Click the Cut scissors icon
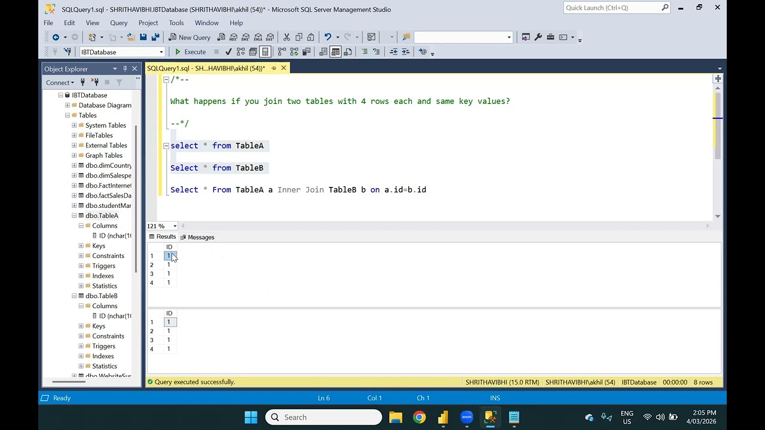Image resolution: width=765 pixels, height=430 pixels. click(286, 37)
